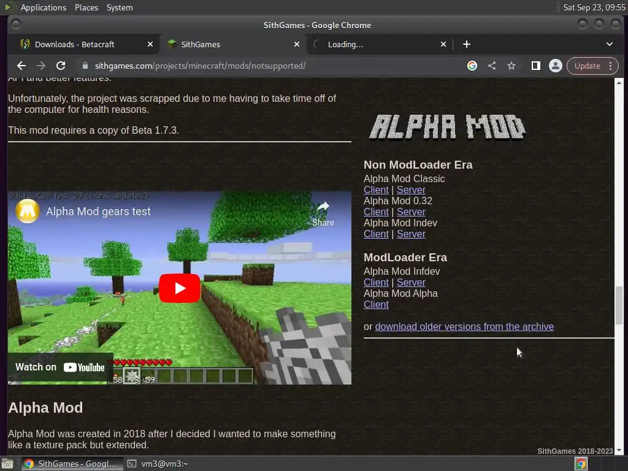Close the SithGames tab
Image resolution: width=628 pixels, height=471 pixels.
(x=297, y=44)
